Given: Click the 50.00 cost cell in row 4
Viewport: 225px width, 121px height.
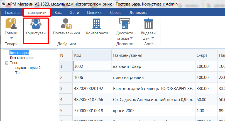Looking at the screenshot, I should 206,99.
